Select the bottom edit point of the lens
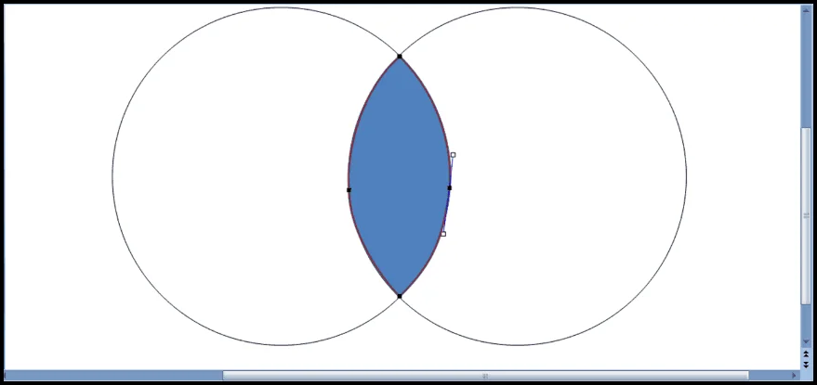The image size is (817, 385). (x=400, y=296)
